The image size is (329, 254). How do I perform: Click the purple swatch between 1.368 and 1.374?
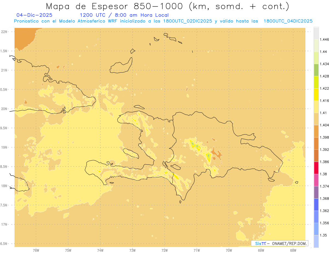tap(316, 192)
